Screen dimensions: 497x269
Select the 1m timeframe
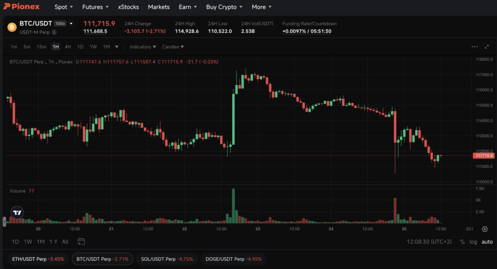pos(14,47)
